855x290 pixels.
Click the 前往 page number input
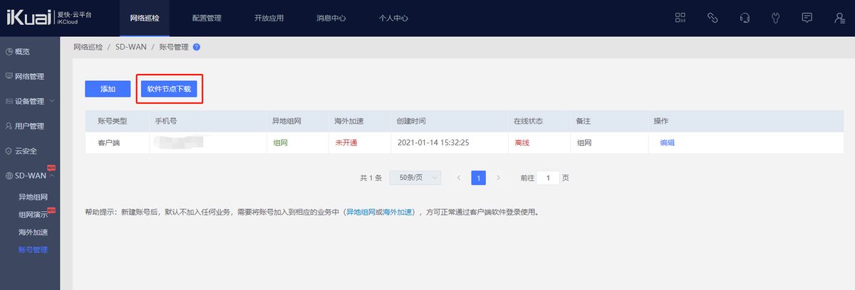[549, 178]
